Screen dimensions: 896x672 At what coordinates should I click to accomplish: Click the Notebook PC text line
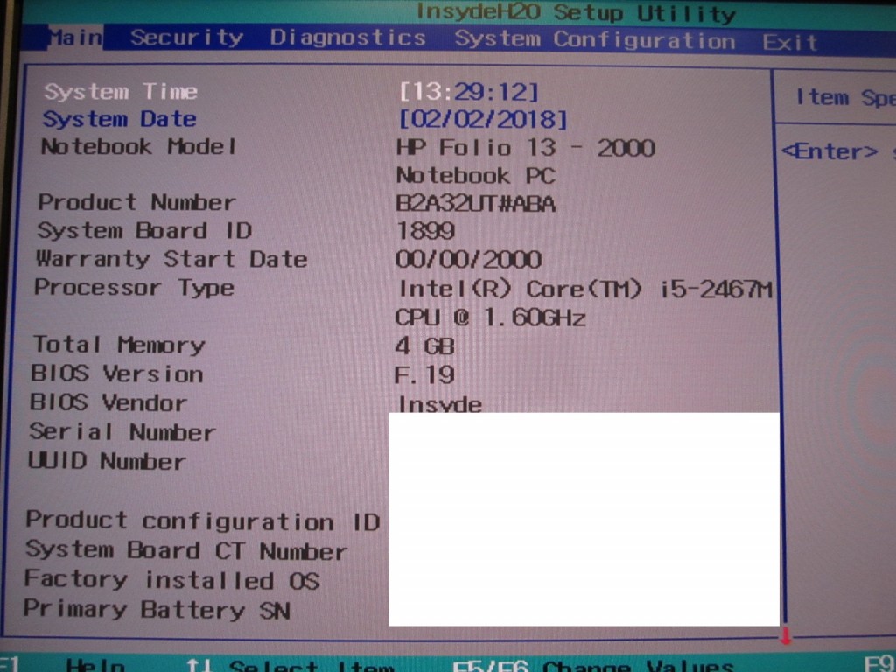[475, 175]
